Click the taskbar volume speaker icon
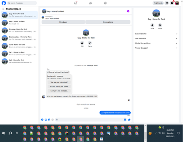183x142 pixels. [x=163, y=133]
